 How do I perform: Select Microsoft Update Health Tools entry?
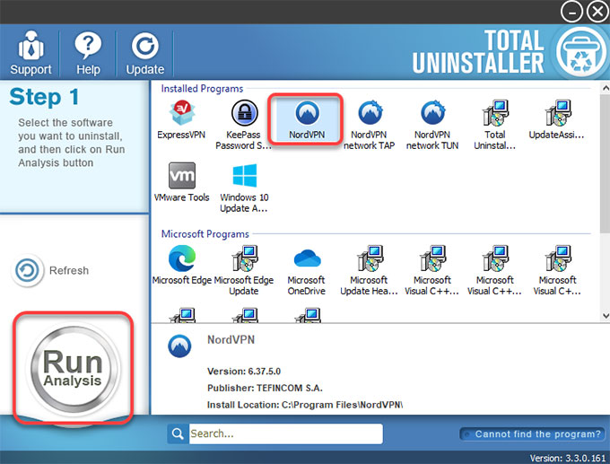[x=369, y=270]
